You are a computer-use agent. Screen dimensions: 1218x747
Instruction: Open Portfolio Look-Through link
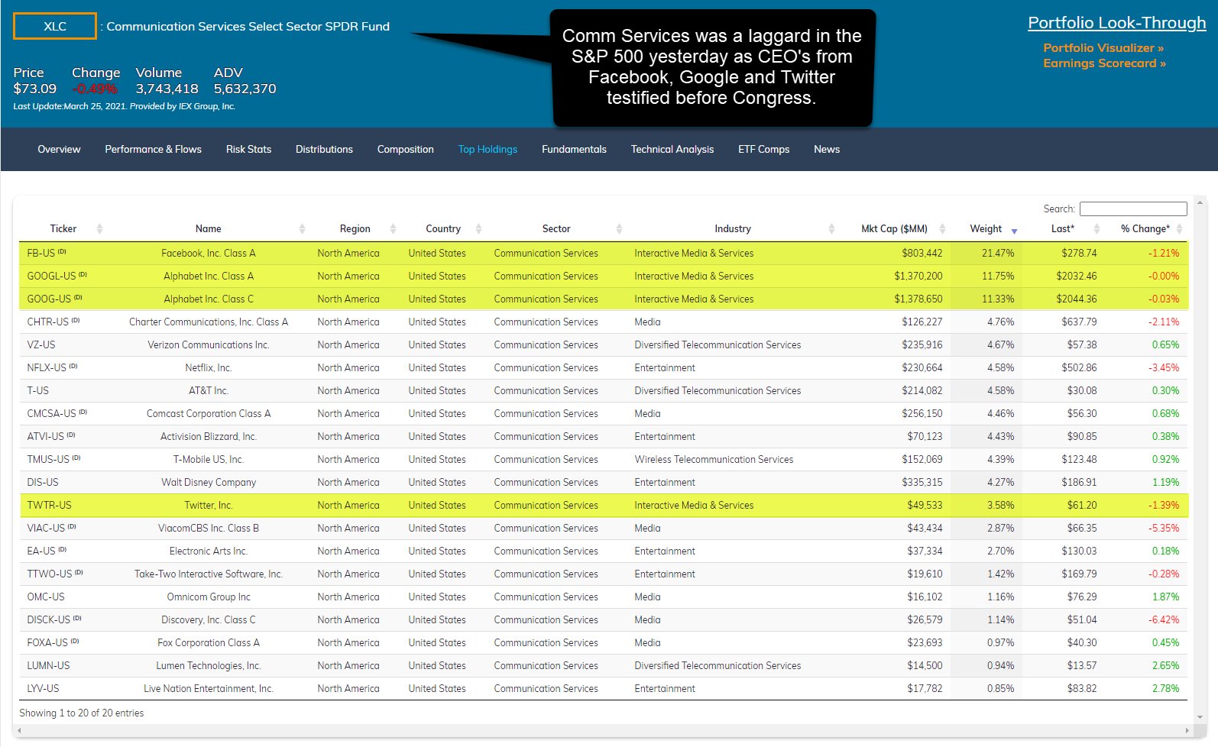(x=1117, y=23)
